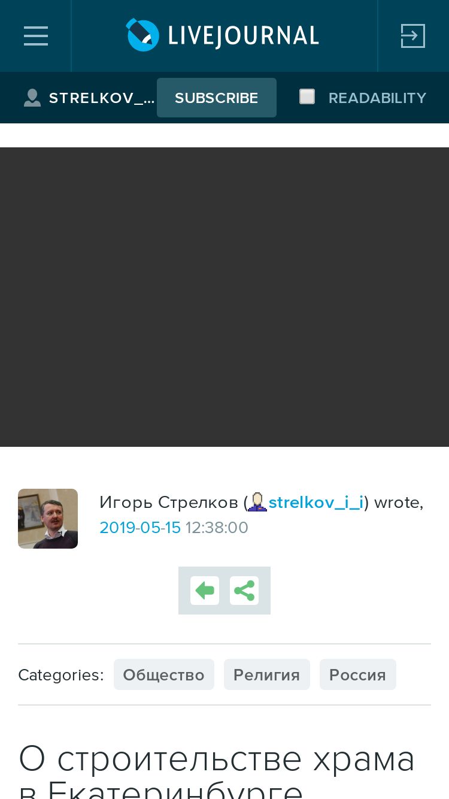This screenshot has height=799, width=449.
Task: Enable the Readability checkbox
Action: (x=307, y=96)
